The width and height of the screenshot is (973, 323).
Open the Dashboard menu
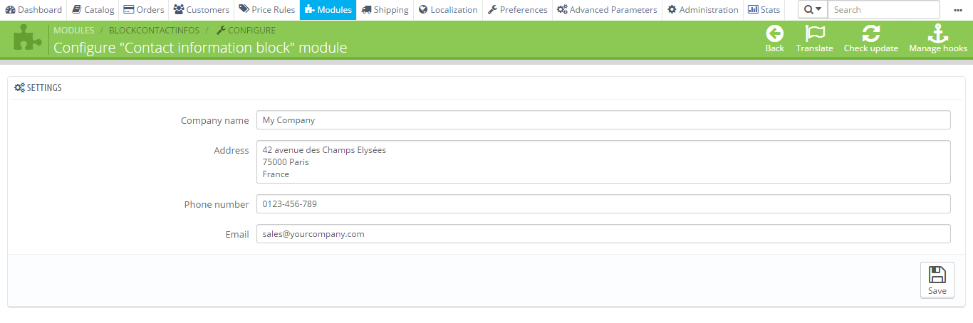click(33, 10)
